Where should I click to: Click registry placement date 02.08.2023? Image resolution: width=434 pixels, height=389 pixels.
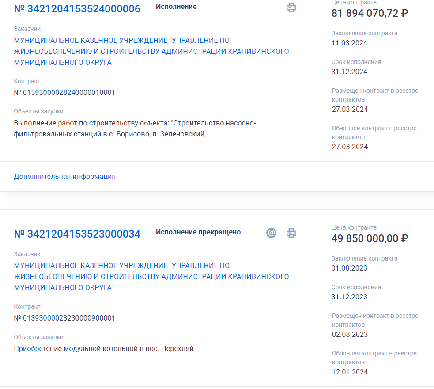(x=350, y=334)
